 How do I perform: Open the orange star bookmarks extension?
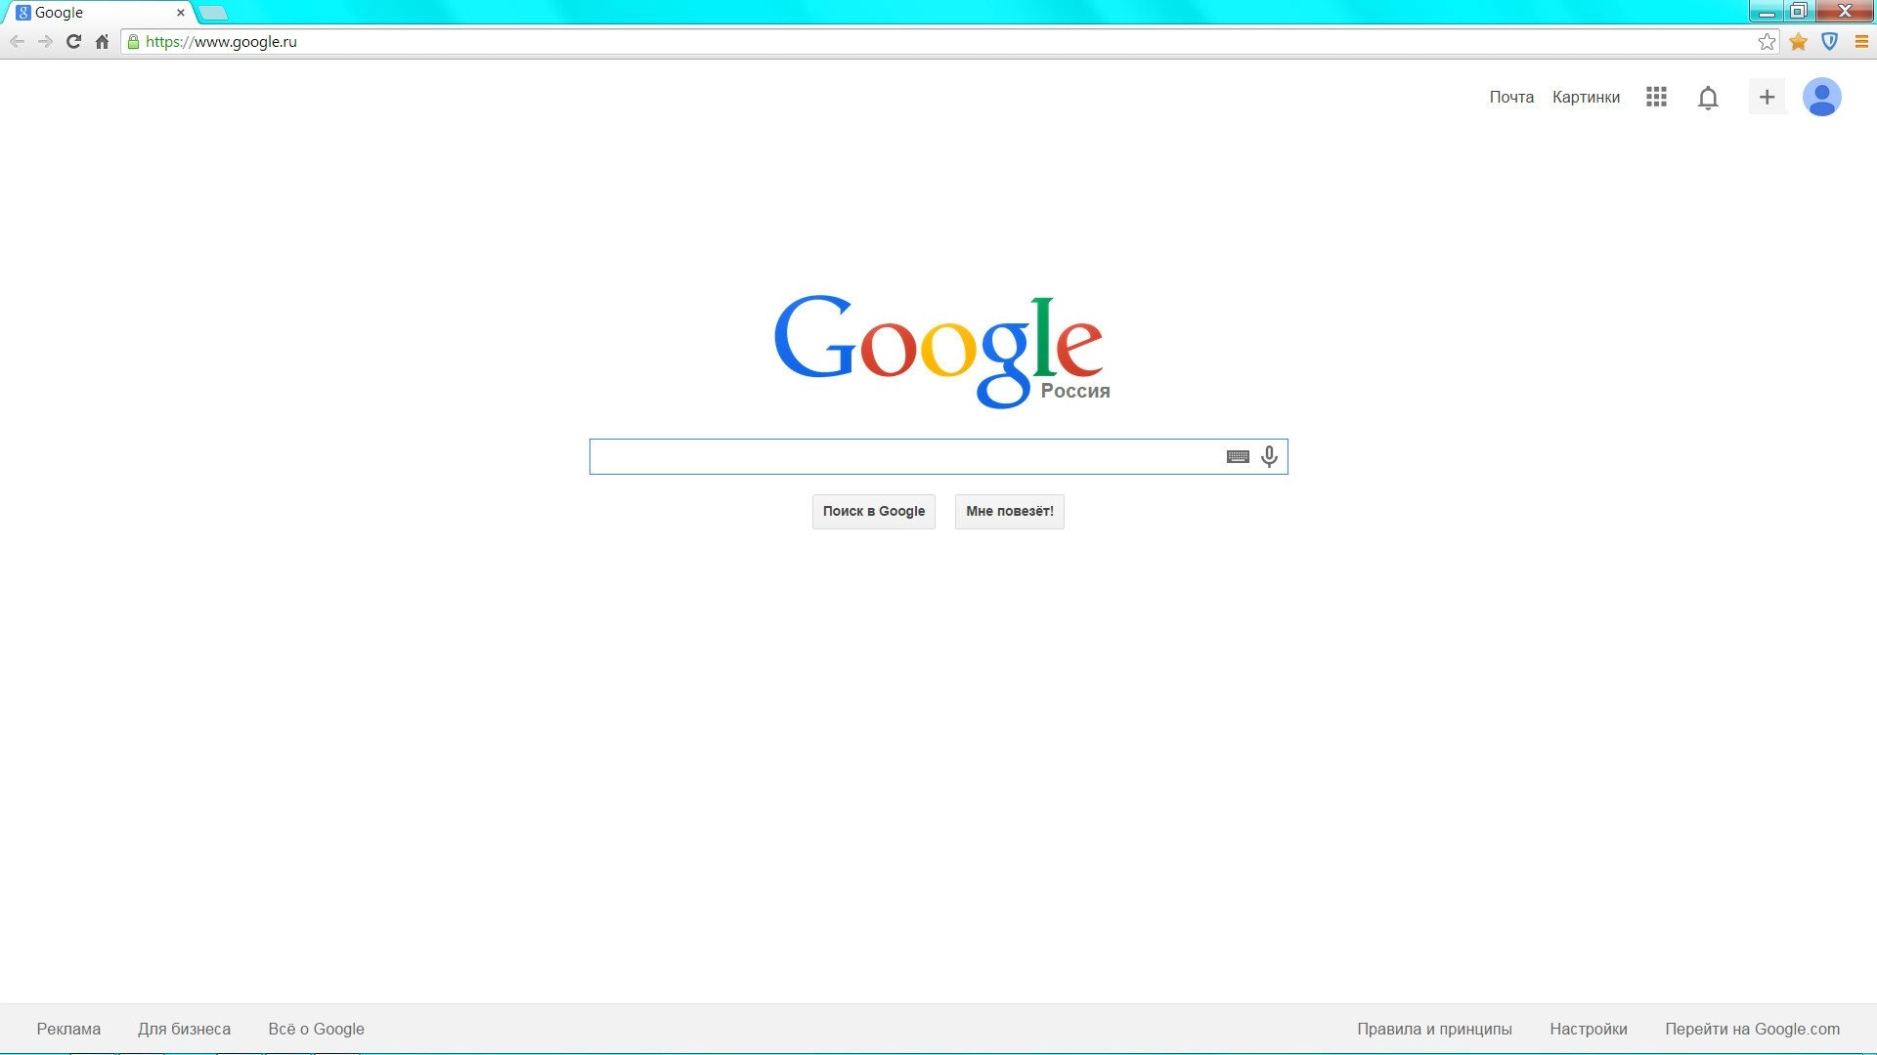[1798, 42]
